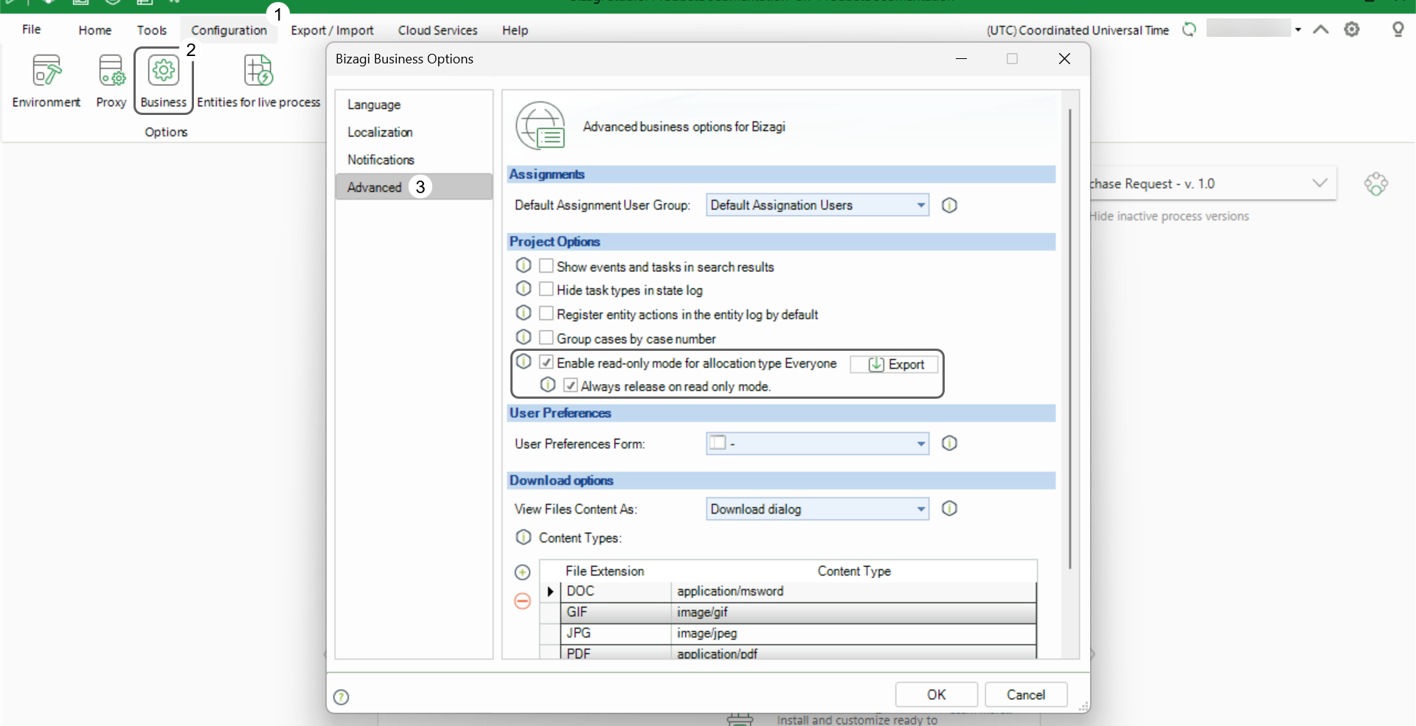
Task: Select Advanced in the options sidebar
Action: tap(414, 187)
